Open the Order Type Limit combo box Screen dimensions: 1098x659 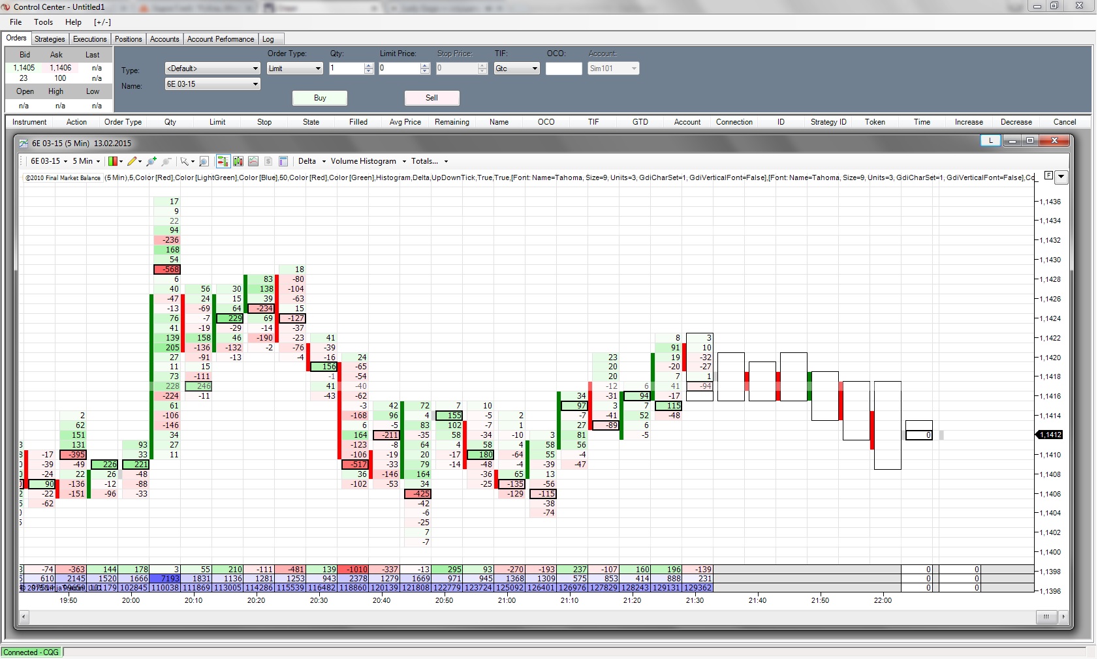tap(295, 69)
